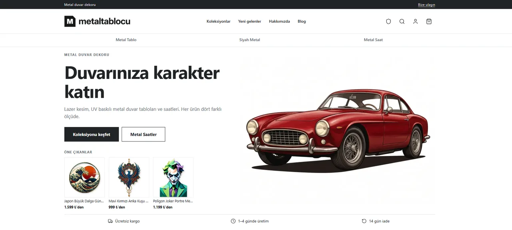This screenshot has width=512, height=230.
Task: Click the metaltablocu logo
Action: [x=97, y=21]
